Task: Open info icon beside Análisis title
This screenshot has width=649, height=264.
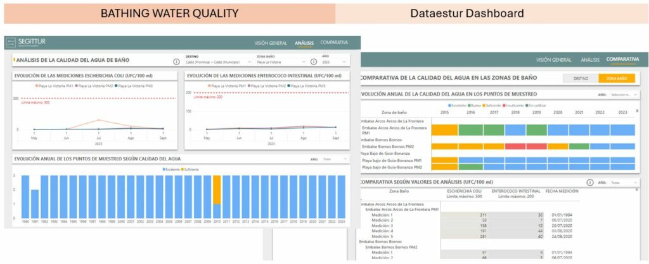Action: (x=176, y=61)
